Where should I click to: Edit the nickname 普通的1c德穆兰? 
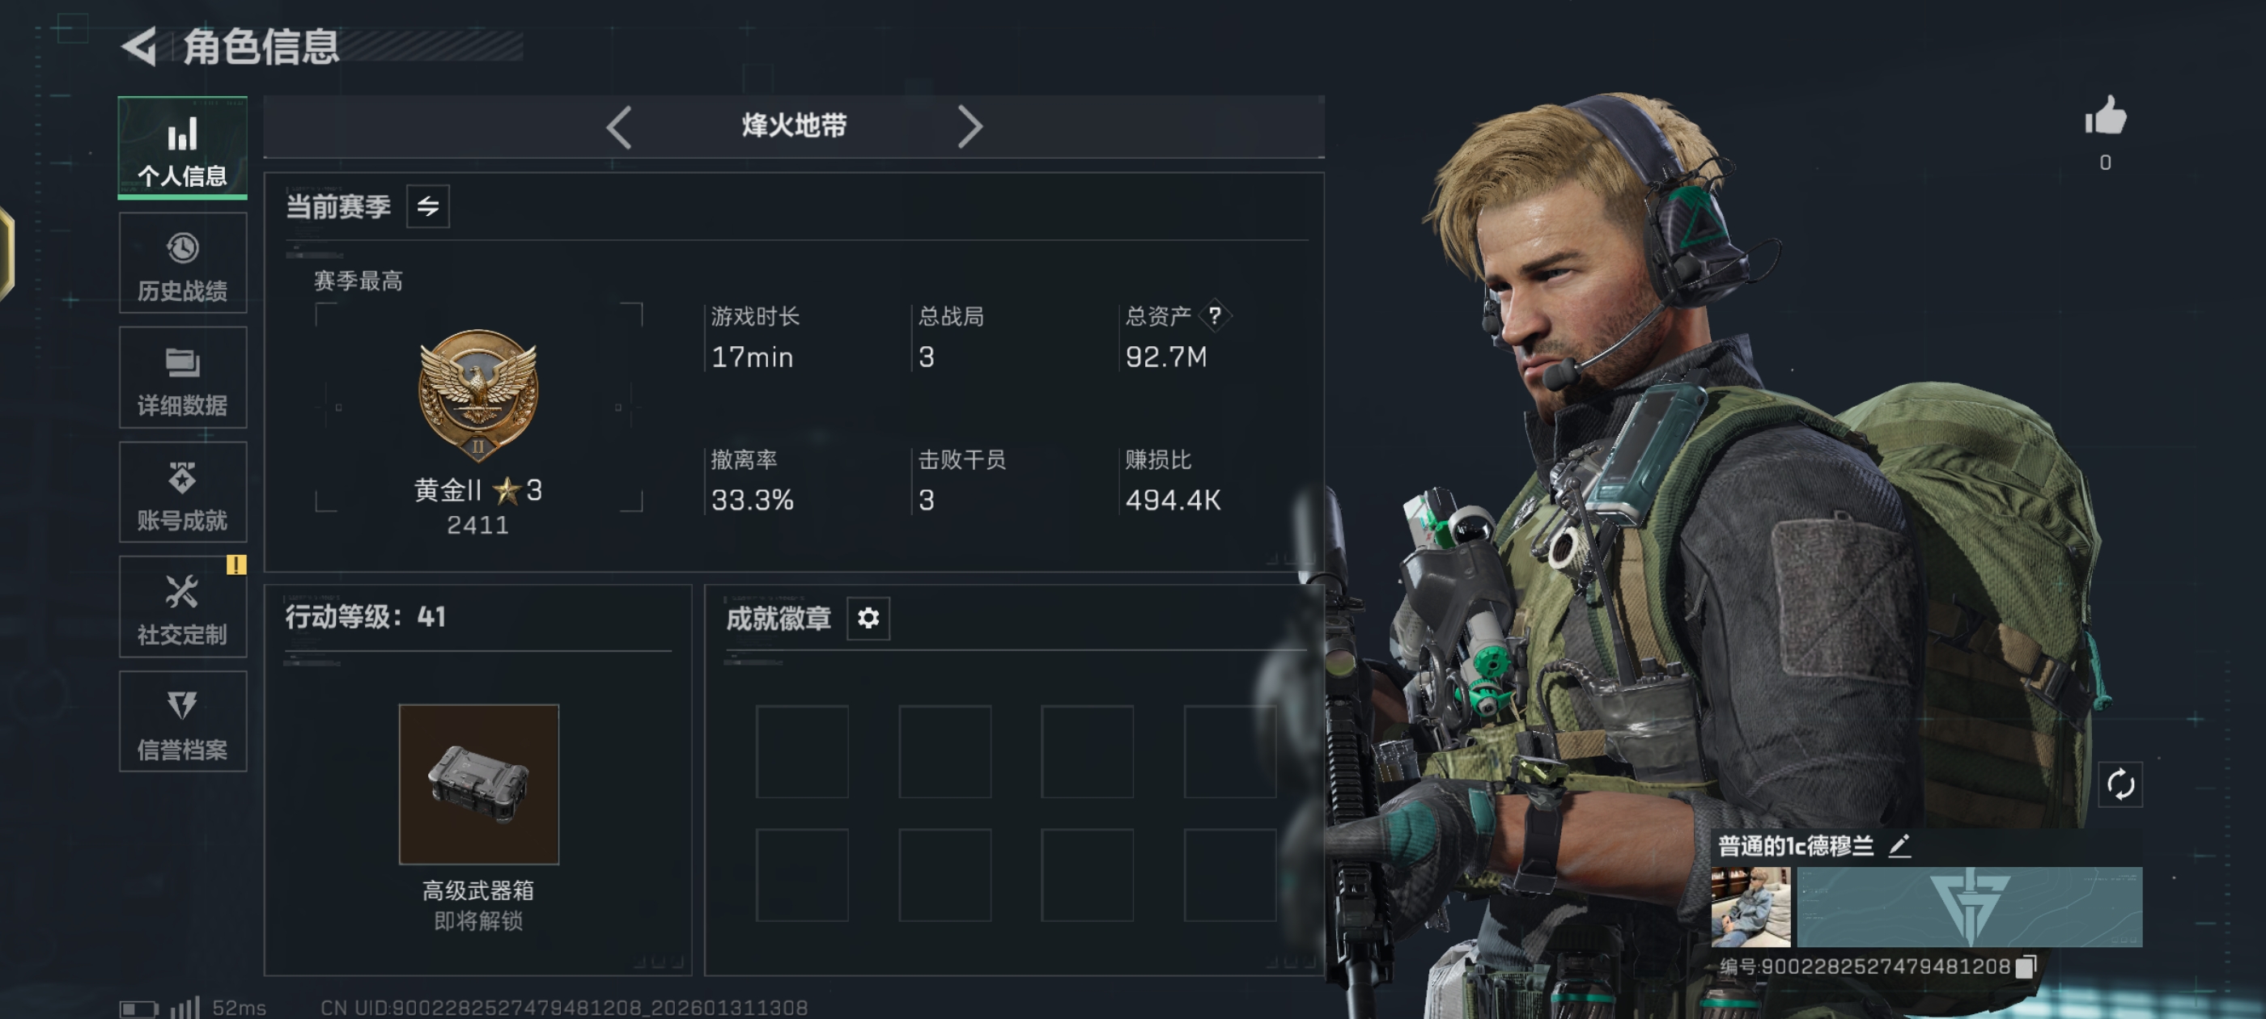coord(1900,846)
